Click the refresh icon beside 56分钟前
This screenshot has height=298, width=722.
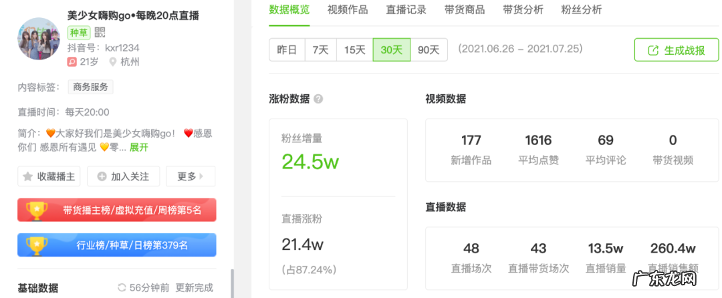122,288
